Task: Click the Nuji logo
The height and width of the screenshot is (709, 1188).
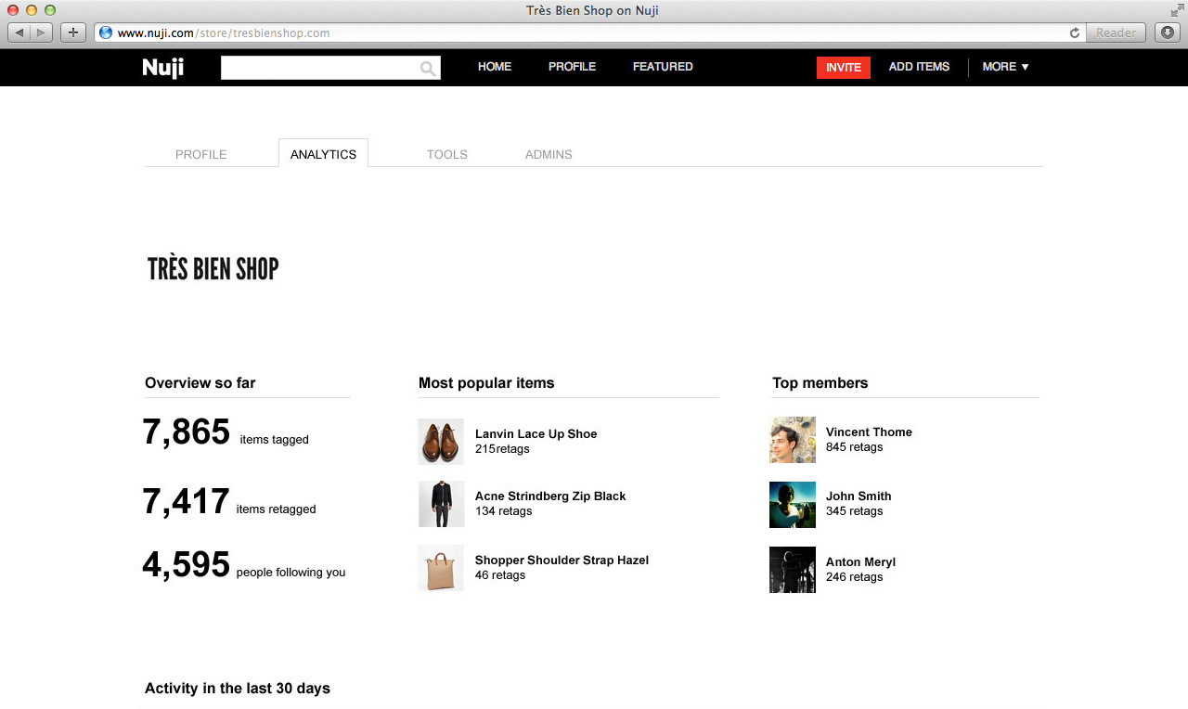Action: tap(163, 68)
